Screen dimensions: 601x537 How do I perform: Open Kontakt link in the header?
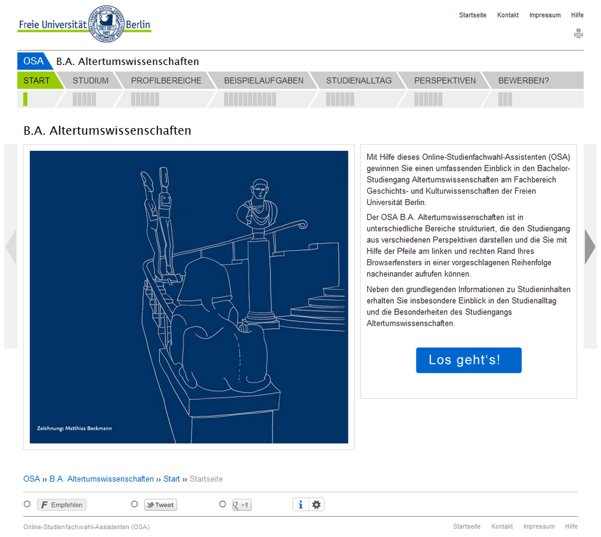tap(508, 15)
